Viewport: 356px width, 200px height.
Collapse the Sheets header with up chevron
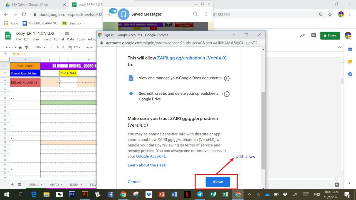[x=339, y=47]
